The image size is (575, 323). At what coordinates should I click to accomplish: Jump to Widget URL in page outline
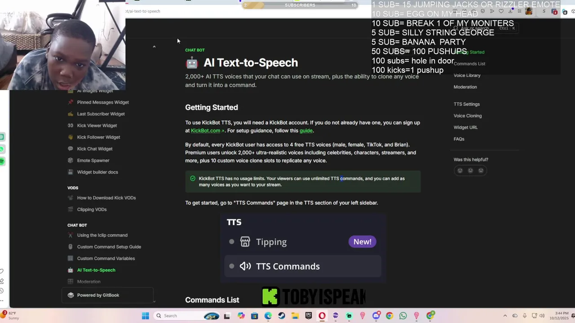point(465,127)
